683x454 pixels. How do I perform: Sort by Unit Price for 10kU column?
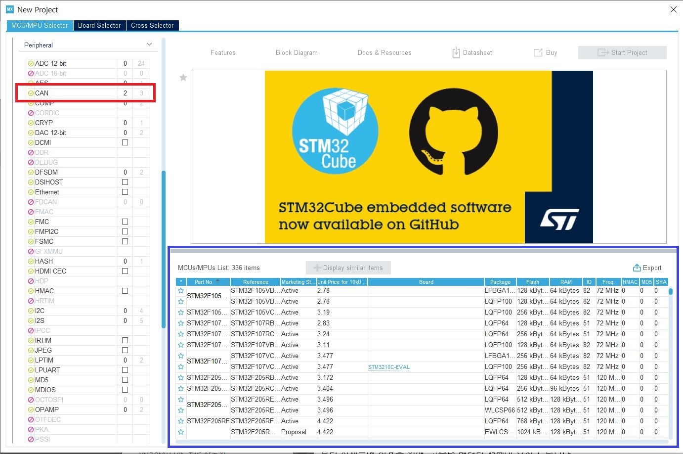click(342, 282)
